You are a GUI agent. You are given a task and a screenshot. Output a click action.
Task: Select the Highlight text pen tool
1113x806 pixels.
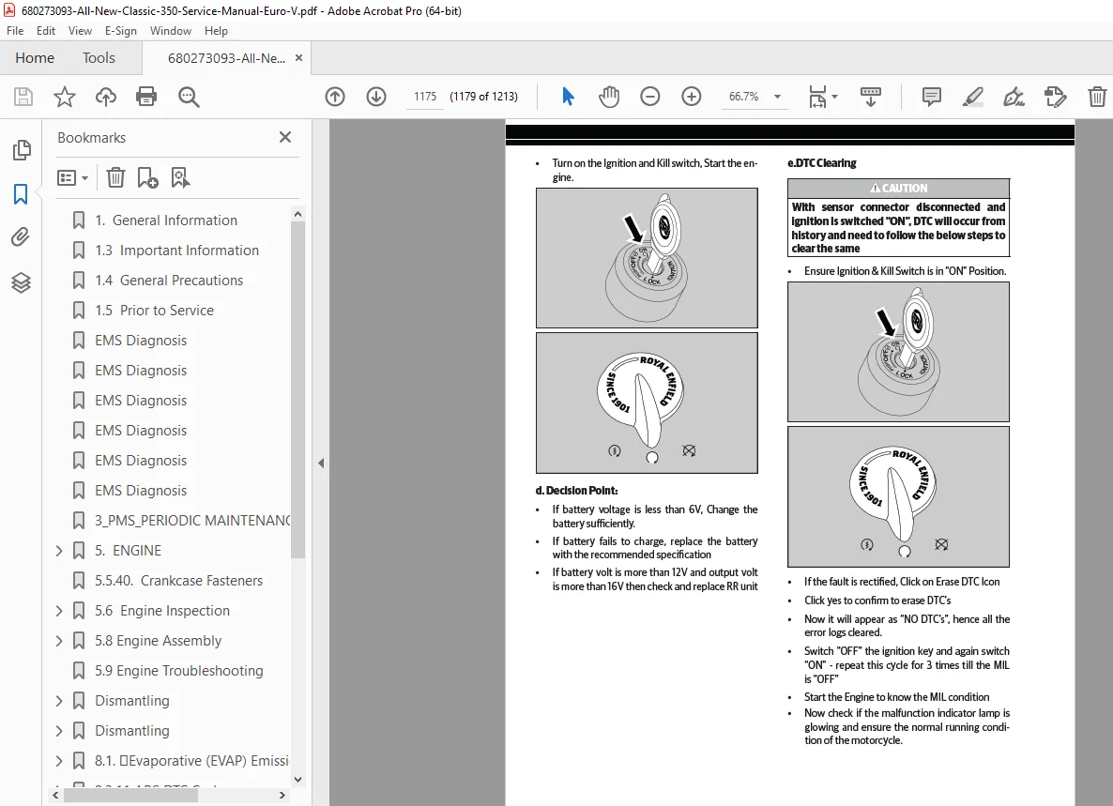click(972, 97)
